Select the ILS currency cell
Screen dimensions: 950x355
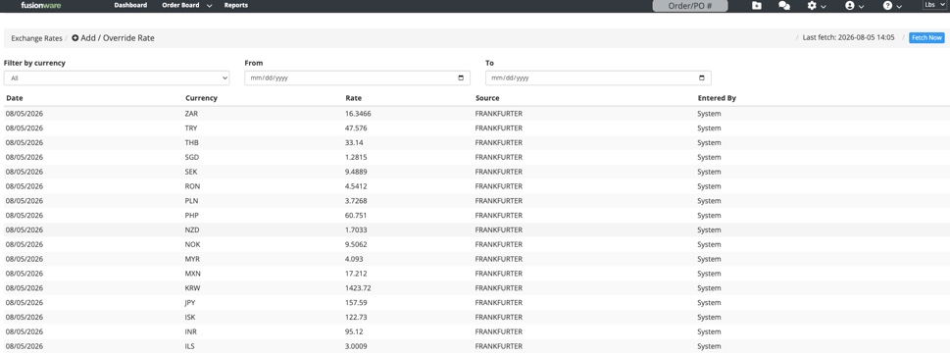(190, 346)
